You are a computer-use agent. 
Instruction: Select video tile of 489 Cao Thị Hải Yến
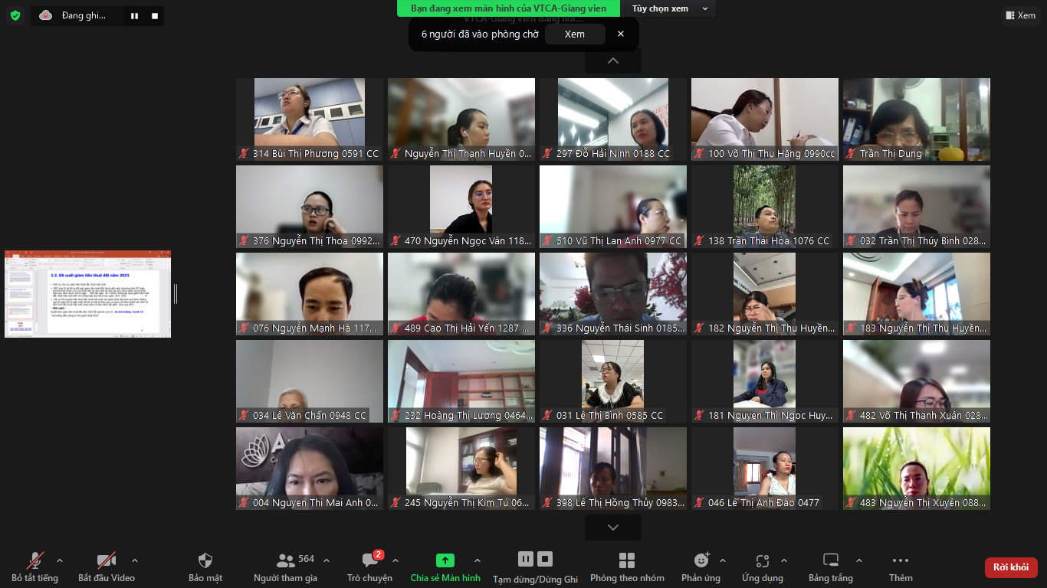(x=461, y=294)
